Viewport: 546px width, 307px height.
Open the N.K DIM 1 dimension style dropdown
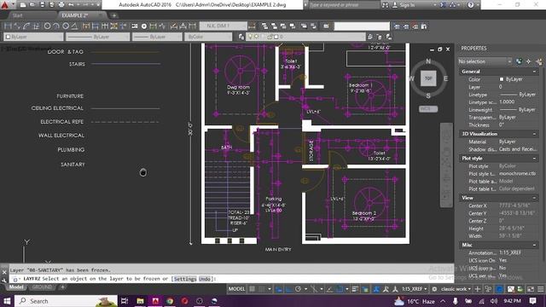point(223,26)
